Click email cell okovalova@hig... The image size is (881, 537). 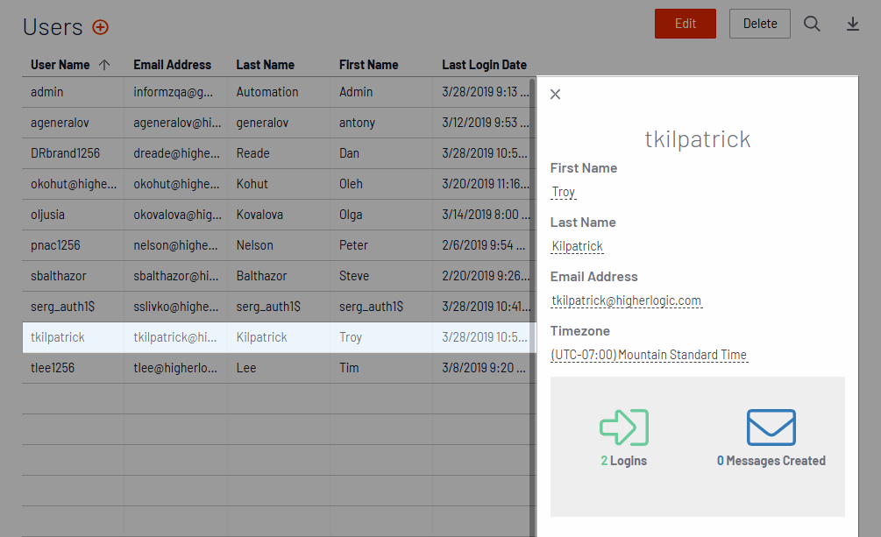175,215
